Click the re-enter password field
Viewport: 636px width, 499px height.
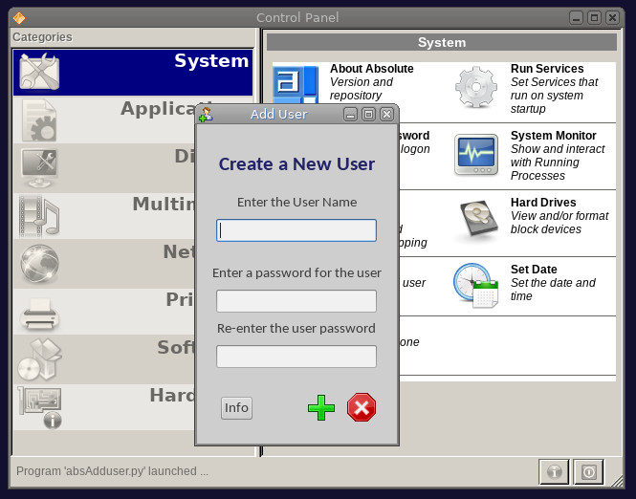[x=296, y=357]
